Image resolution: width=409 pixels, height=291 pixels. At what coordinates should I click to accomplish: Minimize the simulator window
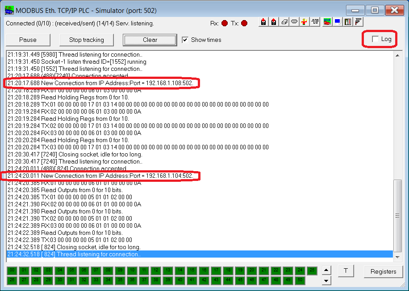(x=355, y=10)
